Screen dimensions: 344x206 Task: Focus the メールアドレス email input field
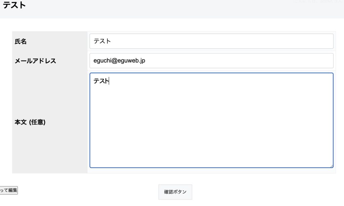click(211, 61)
